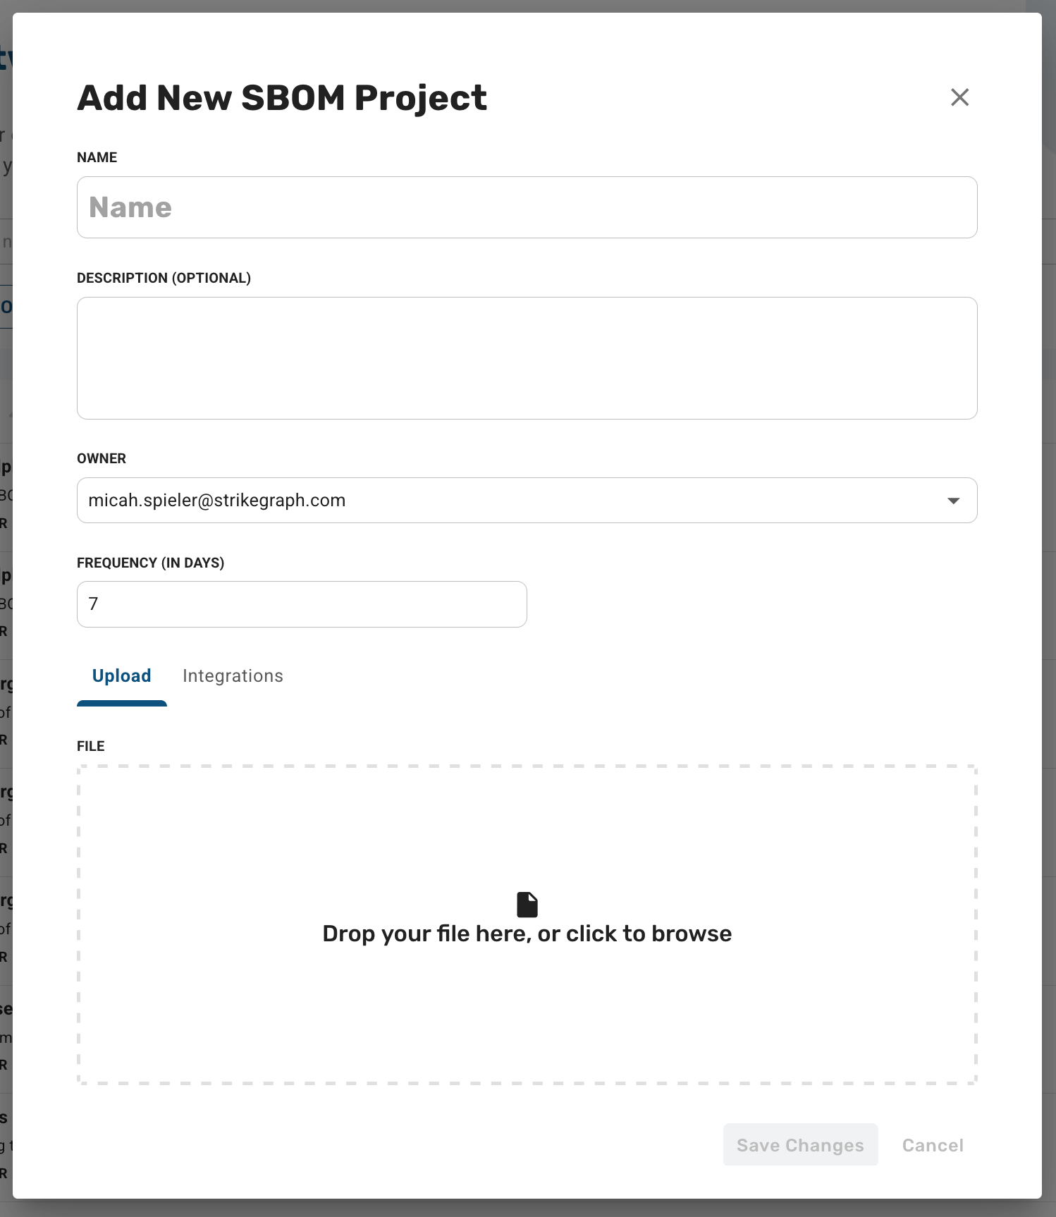The image size is (1056, 1217).
Task: Click the OWNER field label
Action: (x=102, y=458)
